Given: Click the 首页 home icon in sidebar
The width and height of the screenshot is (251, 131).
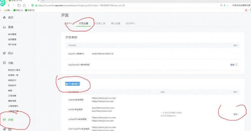Looking at the screenshot, I should pos(4,17).
